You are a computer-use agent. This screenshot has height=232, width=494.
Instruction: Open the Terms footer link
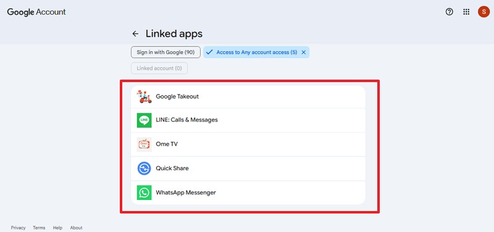coord(39,228)
